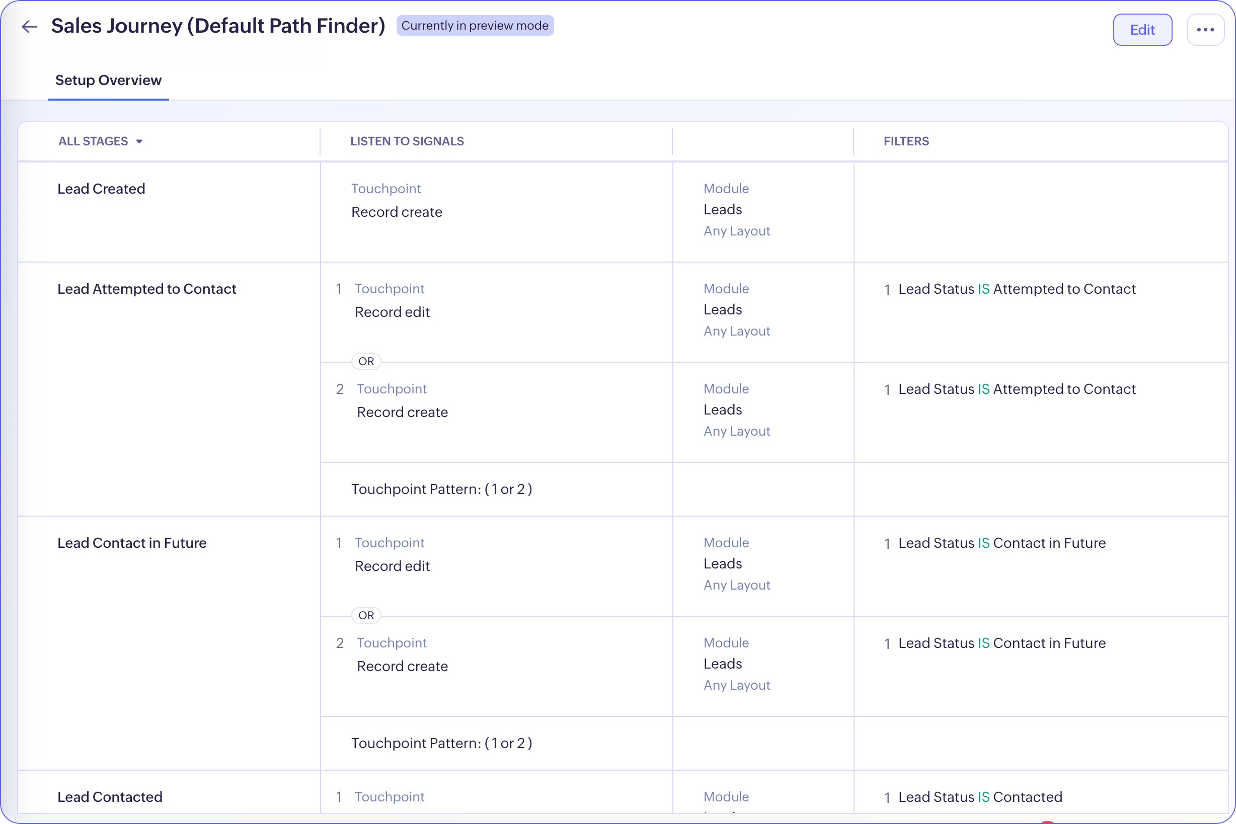Click first Lead Status IS Attempted to Contact filter
This screenshot has height=824, width=1236.
point(1016,289)
